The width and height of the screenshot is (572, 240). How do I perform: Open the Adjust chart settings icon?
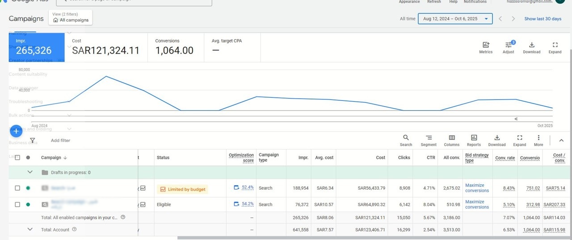508,45
